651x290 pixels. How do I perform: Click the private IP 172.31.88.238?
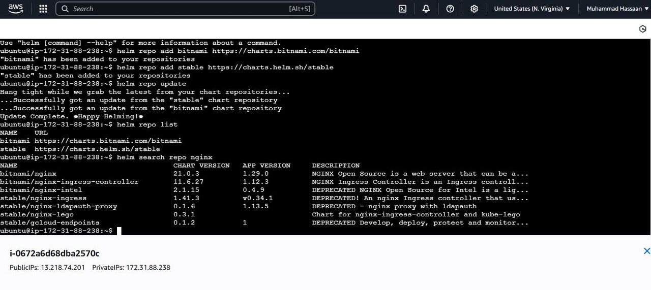tap(148, 267)
